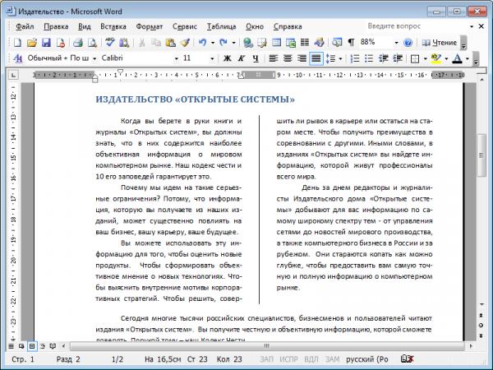Undo the last action
The width and height of the screenshot is (493, 370).
coord(202,43)
